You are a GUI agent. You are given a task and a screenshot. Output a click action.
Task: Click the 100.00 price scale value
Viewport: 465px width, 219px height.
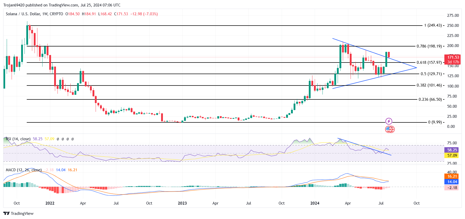pos(453,86)
